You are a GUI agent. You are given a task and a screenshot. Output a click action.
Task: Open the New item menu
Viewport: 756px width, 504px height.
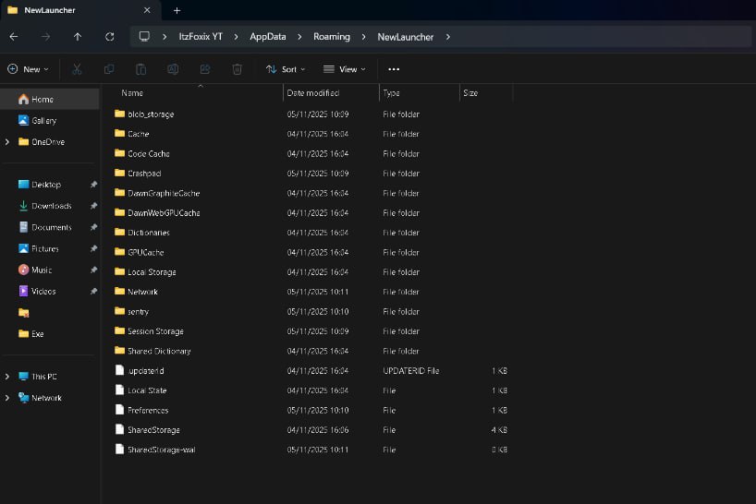click(x=28, y=69)
